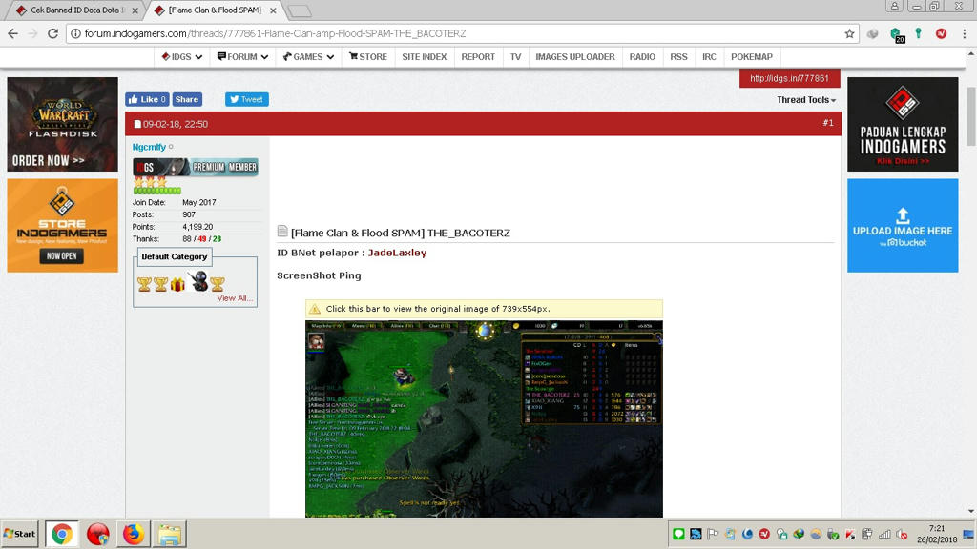The width and height of the screenshot is (977, 549).
Task: Click the Facebook Share button
Action: (186, 99)
